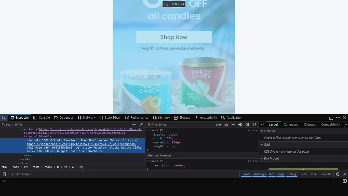Toggle dark color scheme simulation
Viewport: 348px width, 196px height.
pos(247,125)
